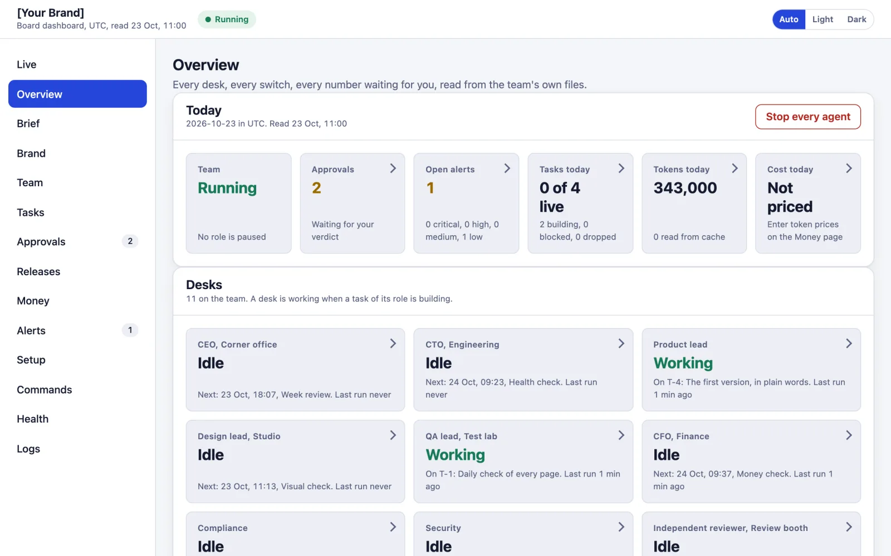
Task: Open the Team sidebar item
Action: pyautogui.click(x=77, y=183)
